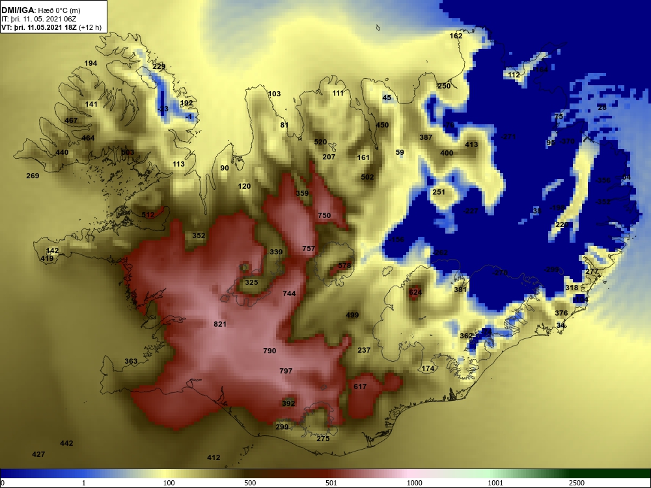Click the map value 578
This screenshot has width=651, height=488.
point(344,265)
